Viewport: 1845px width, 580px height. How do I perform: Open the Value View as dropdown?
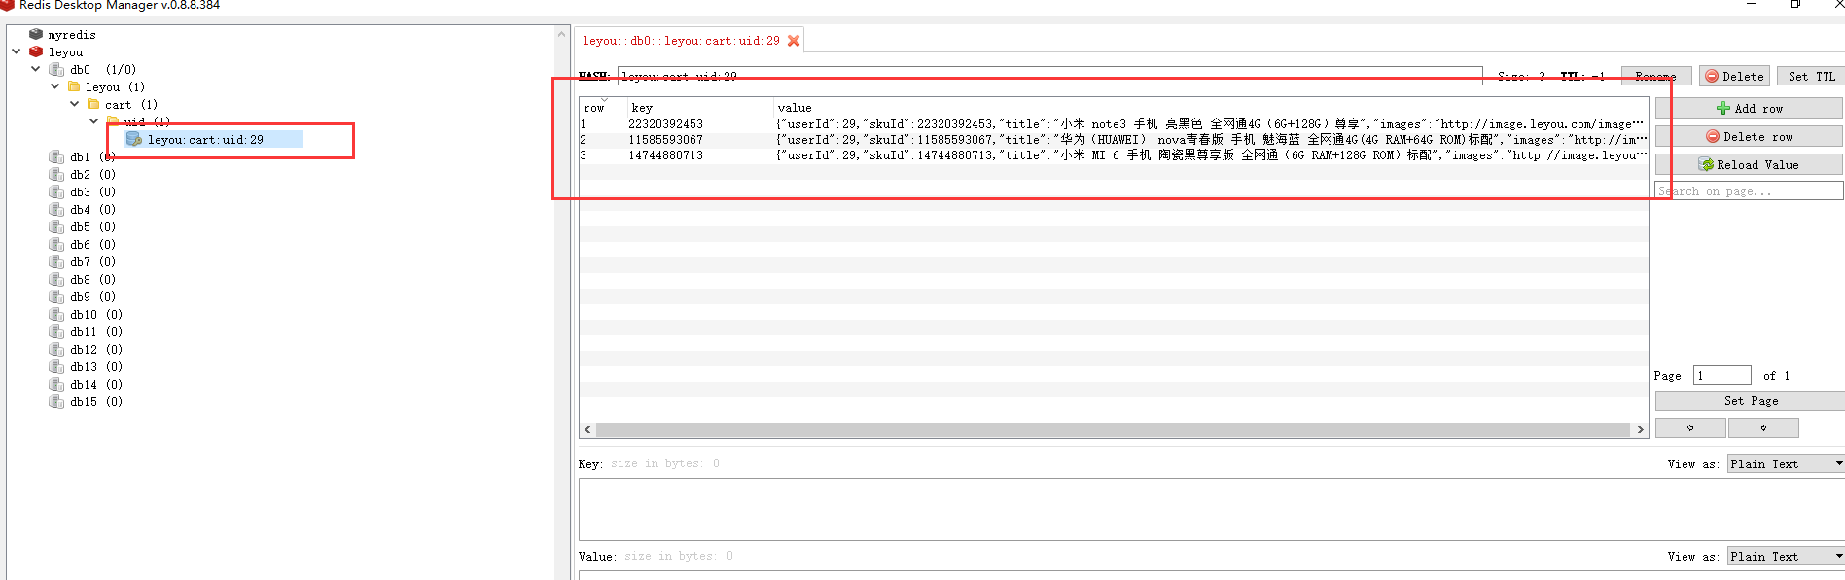click(1786, 556)
